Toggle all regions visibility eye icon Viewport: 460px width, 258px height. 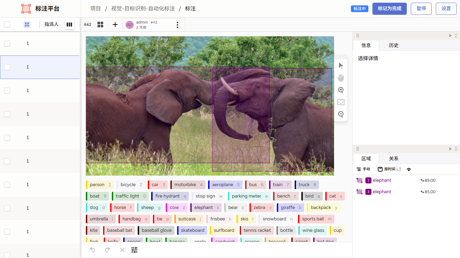click(409, 169)
